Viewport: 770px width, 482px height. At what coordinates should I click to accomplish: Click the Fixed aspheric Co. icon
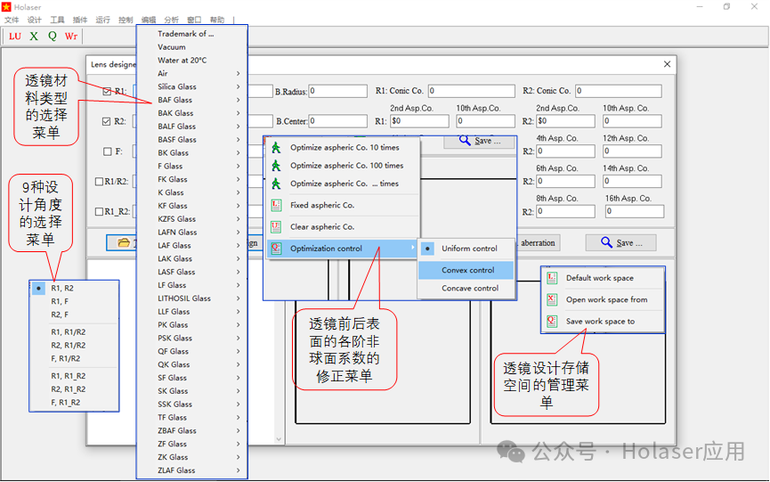276,205
